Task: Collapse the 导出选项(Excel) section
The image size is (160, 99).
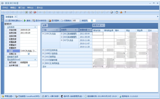Action: (35, 59)
